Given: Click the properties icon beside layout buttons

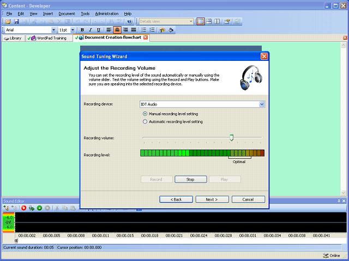Looking at the screenshot, I should pyautogui.click(x=227, y=22).
